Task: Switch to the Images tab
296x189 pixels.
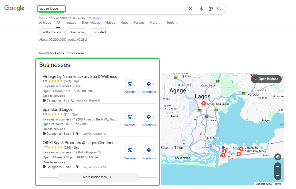Action: tap(71, 23)
